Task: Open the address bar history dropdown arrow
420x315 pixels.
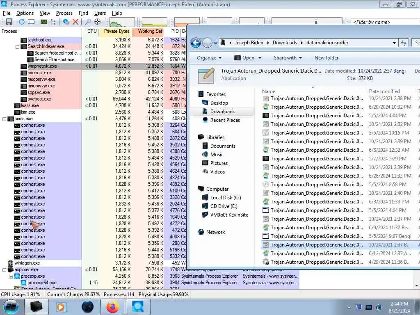Action: 394,43
